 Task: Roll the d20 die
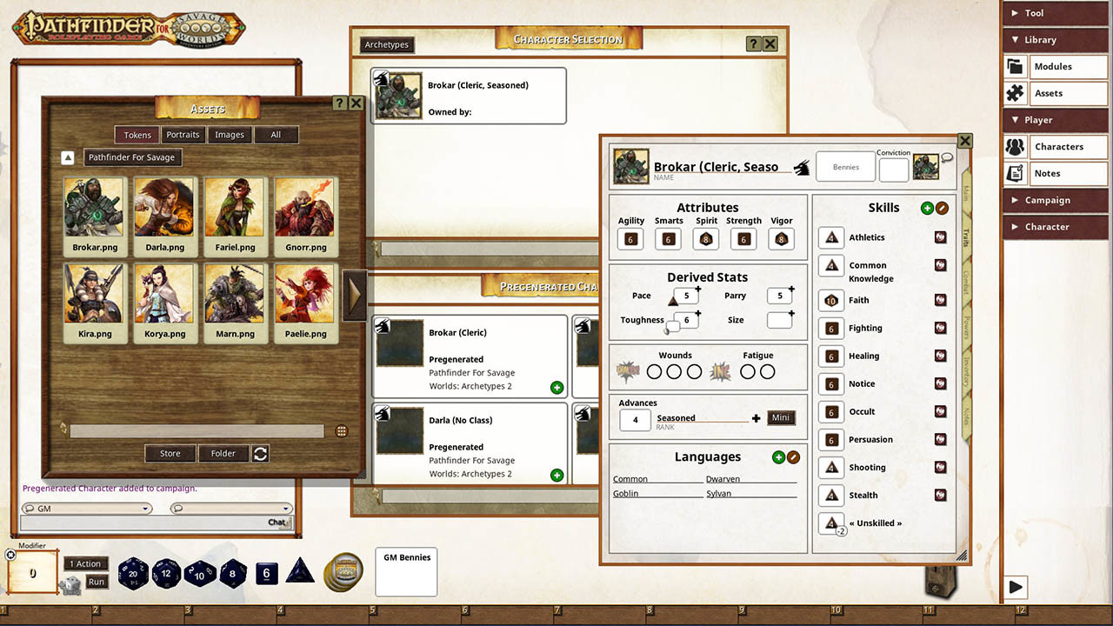(x=133, y=574)
